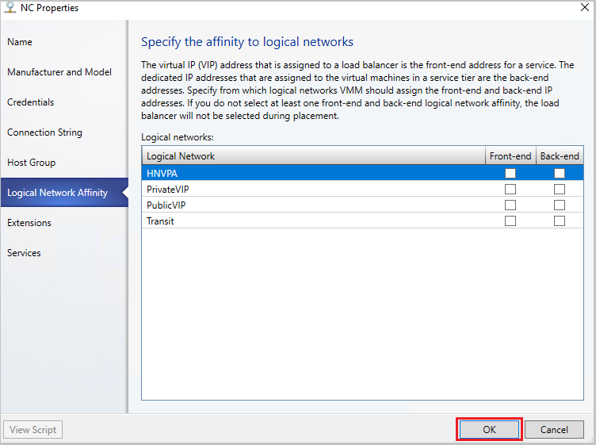Tick the Transit Front-end checkbox
Viewport: 596px width, 445px height.
510,221
